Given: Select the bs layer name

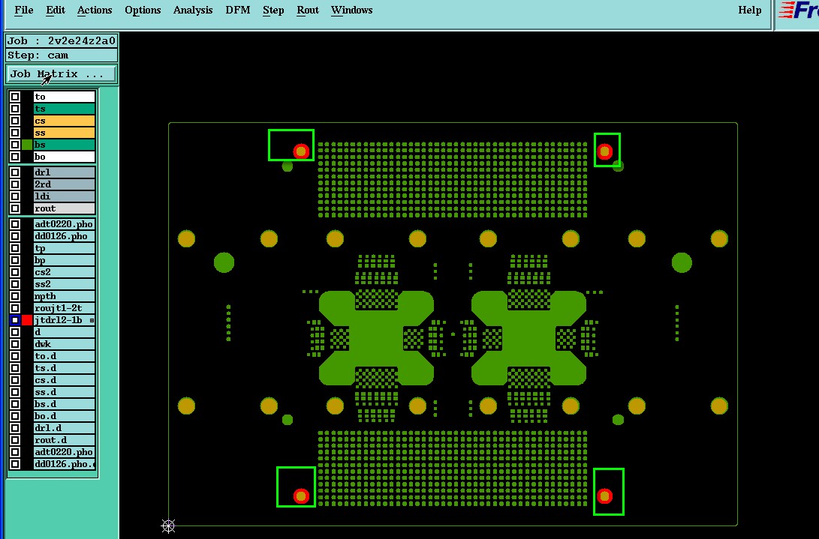Looking at the screenshot, I should point(65,145).
